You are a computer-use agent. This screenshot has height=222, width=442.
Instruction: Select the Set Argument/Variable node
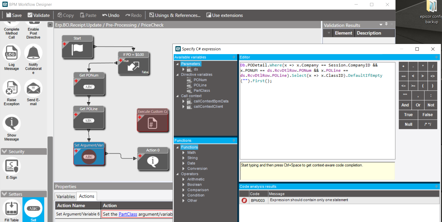(x=89, y=154)
